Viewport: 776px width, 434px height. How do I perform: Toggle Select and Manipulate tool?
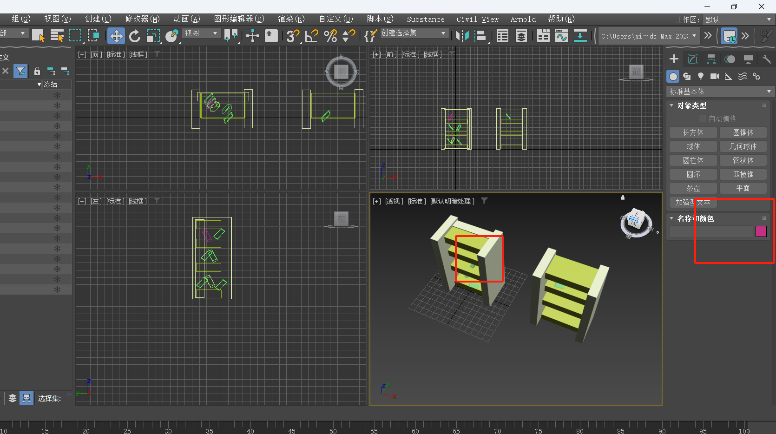(253, 36)
